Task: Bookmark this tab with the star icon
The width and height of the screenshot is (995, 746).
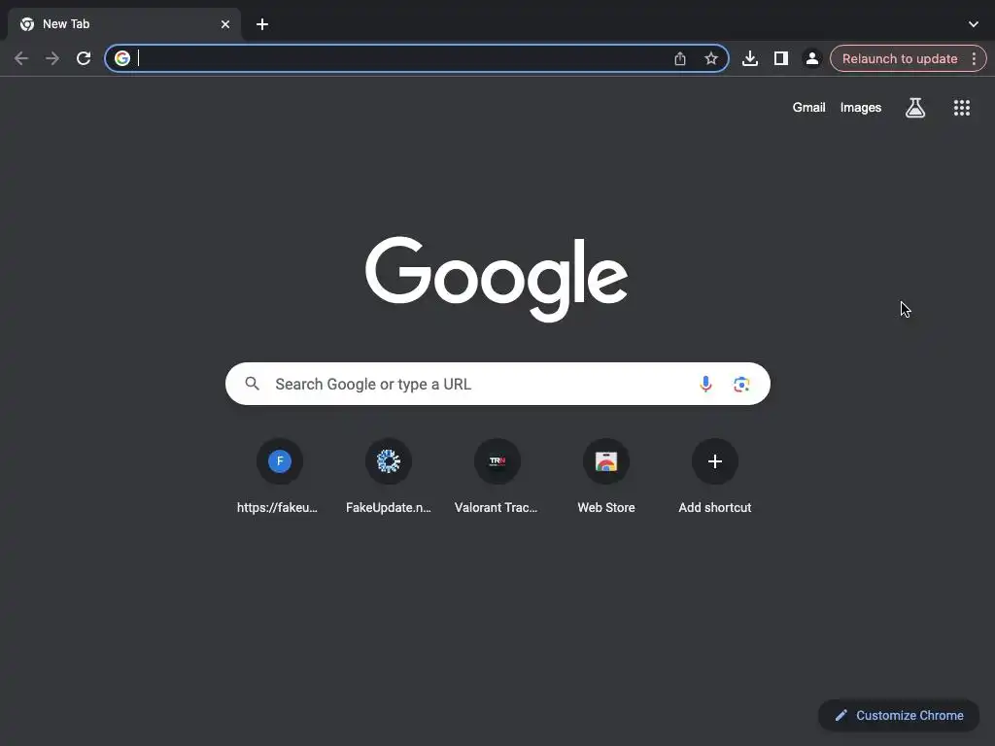Action: click(x=710, y=58)
